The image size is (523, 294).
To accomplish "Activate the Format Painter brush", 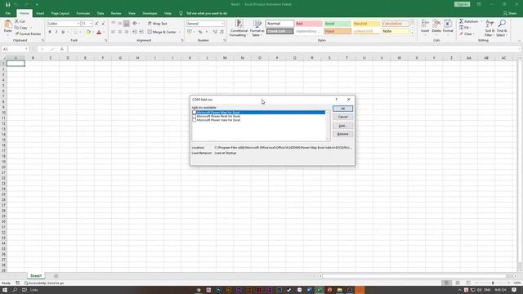I will click(x=16, y=33).
